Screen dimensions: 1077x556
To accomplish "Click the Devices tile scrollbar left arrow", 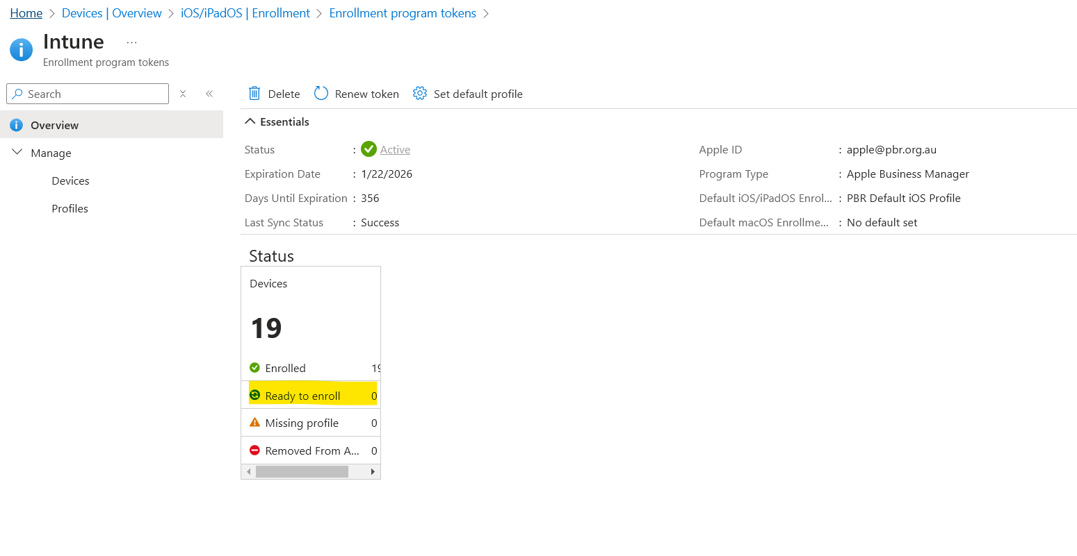I will tap(248, 471).
